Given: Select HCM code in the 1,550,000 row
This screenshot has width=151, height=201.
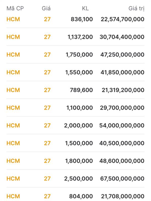Looking at the screenshot, I should click(13, 72).
